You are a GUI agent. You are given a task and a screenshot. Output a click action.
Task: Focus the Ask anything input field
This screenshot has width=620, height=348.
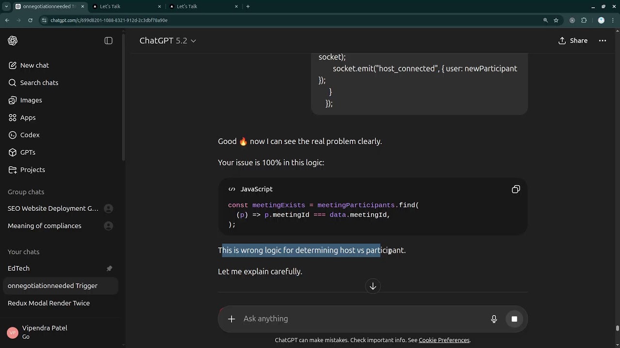(x=363, y=319)
